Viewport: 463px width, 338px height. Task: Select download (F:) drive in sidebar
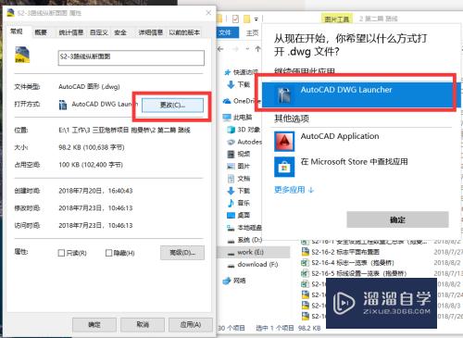point(253,265)
